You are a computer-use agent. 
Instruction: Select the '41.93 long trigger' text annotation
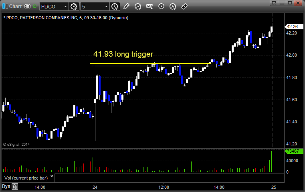coord(123,54)
